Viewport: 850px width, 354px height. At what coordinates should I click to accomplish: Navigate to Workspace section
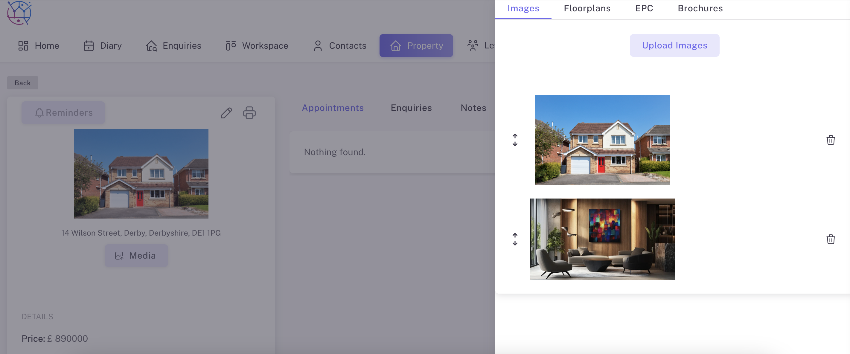(257, 45)
